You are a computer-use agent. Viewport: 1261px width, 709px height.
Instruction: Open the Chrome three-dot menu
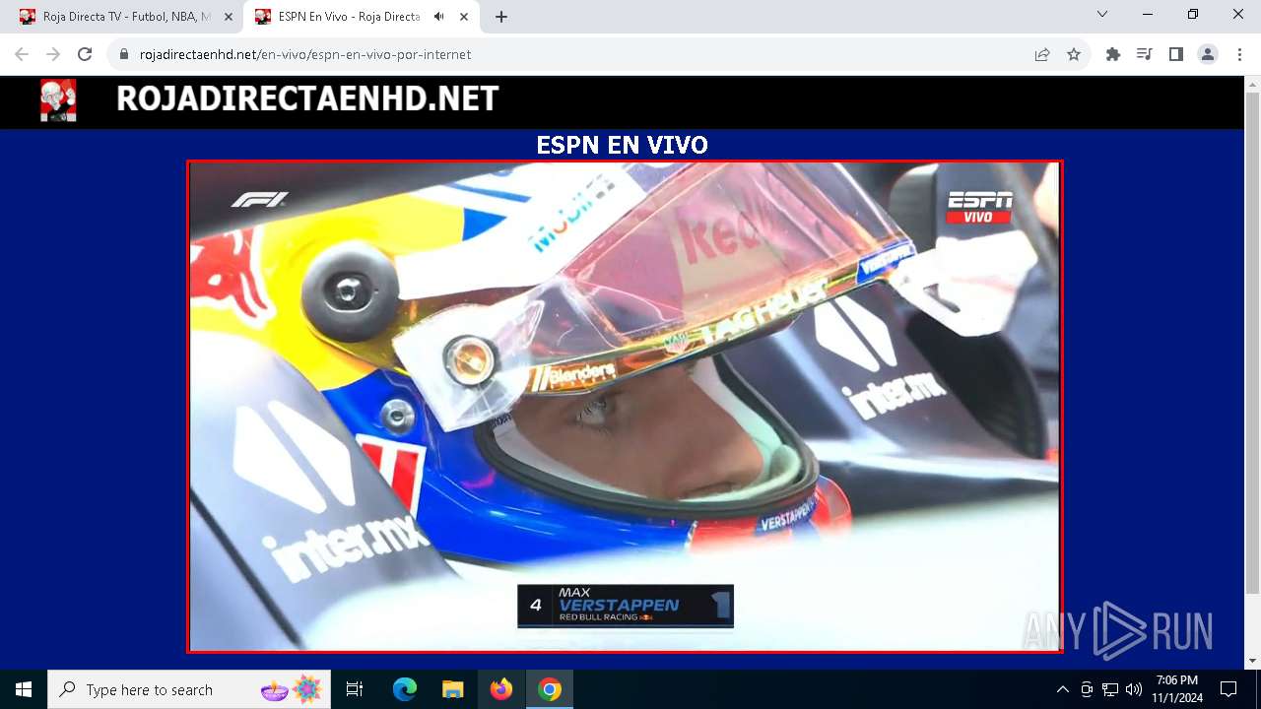pyautogui.click(x=1239, y=55)
